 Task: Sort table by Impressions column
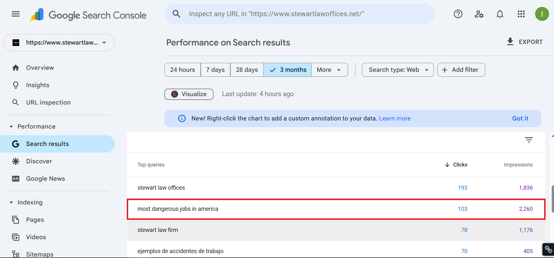(518, 165)
